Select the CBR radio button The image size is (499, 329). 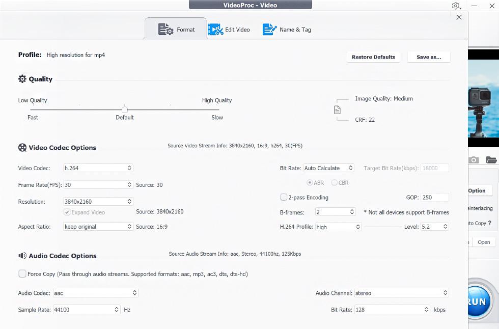tap(334, 183)
